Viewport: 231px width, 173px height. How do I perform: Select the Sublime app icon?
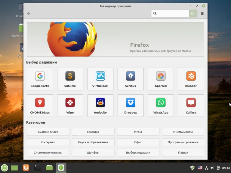click(x=70, y=76)
